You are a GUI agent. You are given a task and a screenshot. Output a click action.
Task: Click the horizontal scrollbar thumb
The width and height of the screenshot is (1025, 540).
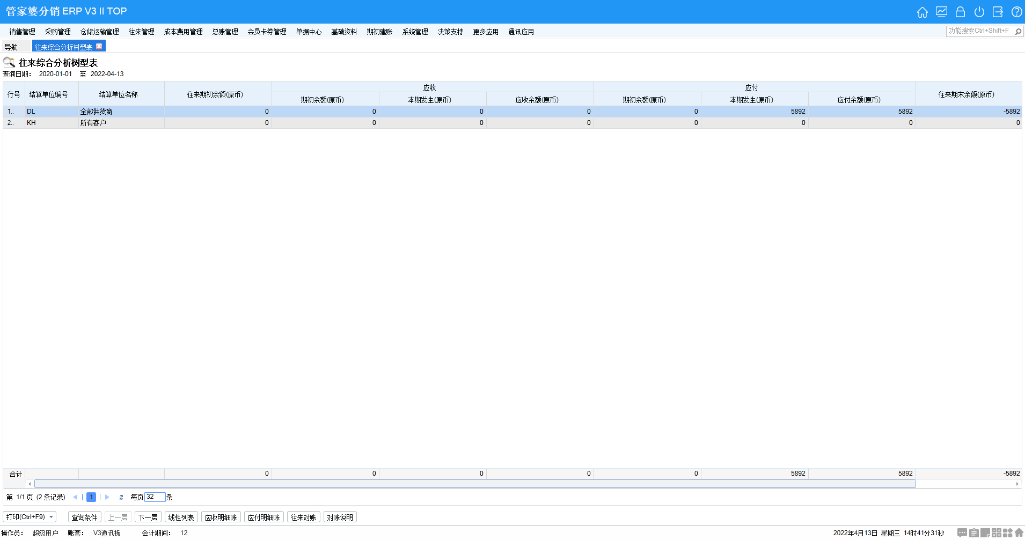pos(475,484)
